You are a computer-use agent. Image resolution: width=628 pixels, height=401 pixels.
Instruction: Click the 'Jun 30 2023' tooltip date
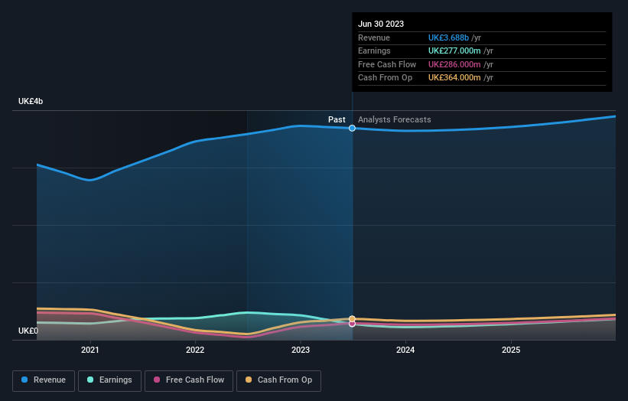coord(381,24)
